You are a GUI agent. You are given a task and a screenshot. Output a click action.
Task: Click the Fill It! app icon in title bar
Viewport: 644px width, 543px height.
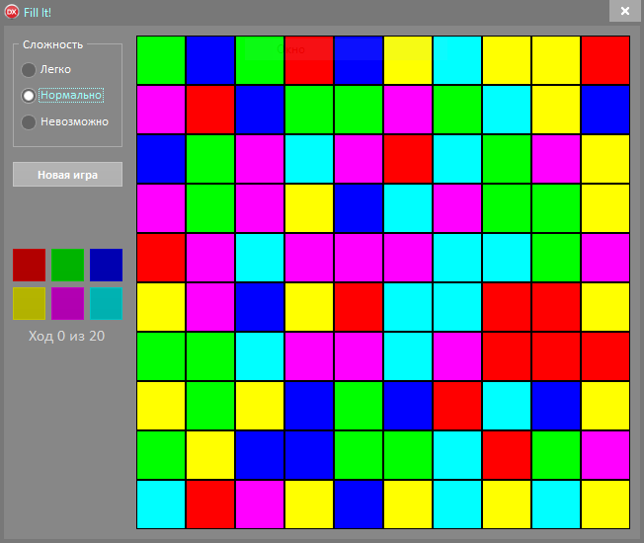coord(12,11)
